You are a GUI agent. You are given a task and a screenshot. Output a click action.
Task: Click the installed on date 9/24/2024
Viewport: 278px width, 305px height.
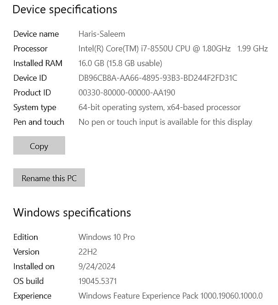[97, 266]
